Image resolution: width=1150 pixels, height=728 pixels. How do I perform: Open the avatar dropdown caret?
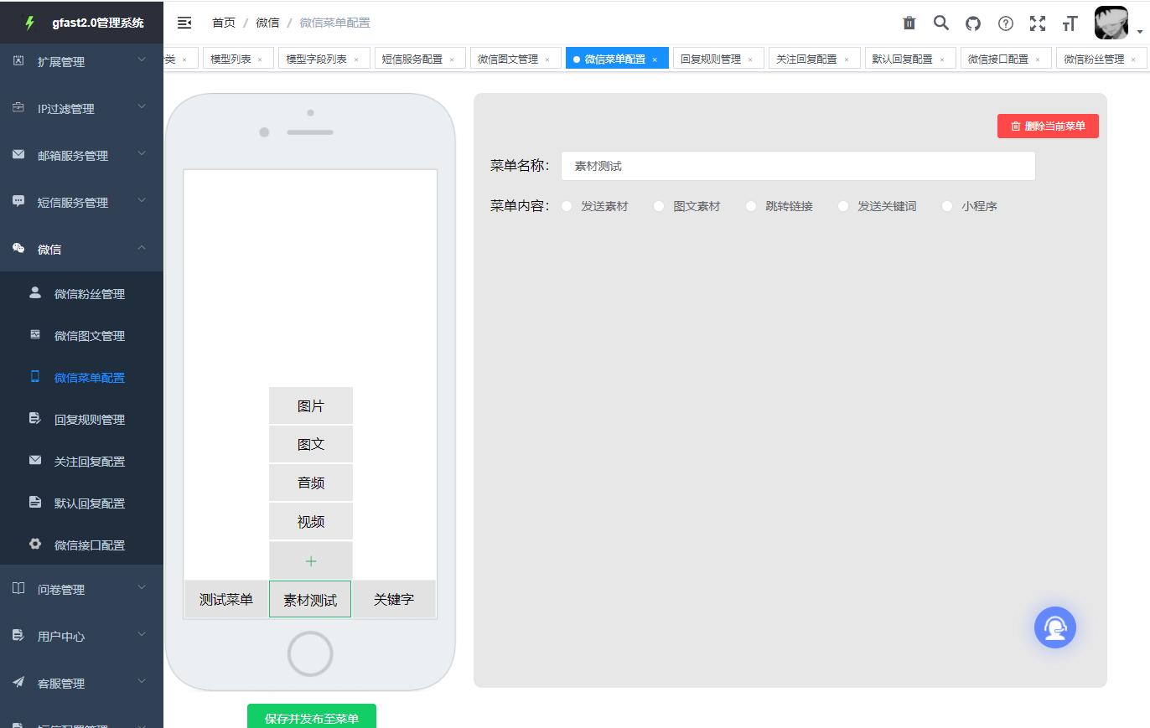tap(1140, 33)
